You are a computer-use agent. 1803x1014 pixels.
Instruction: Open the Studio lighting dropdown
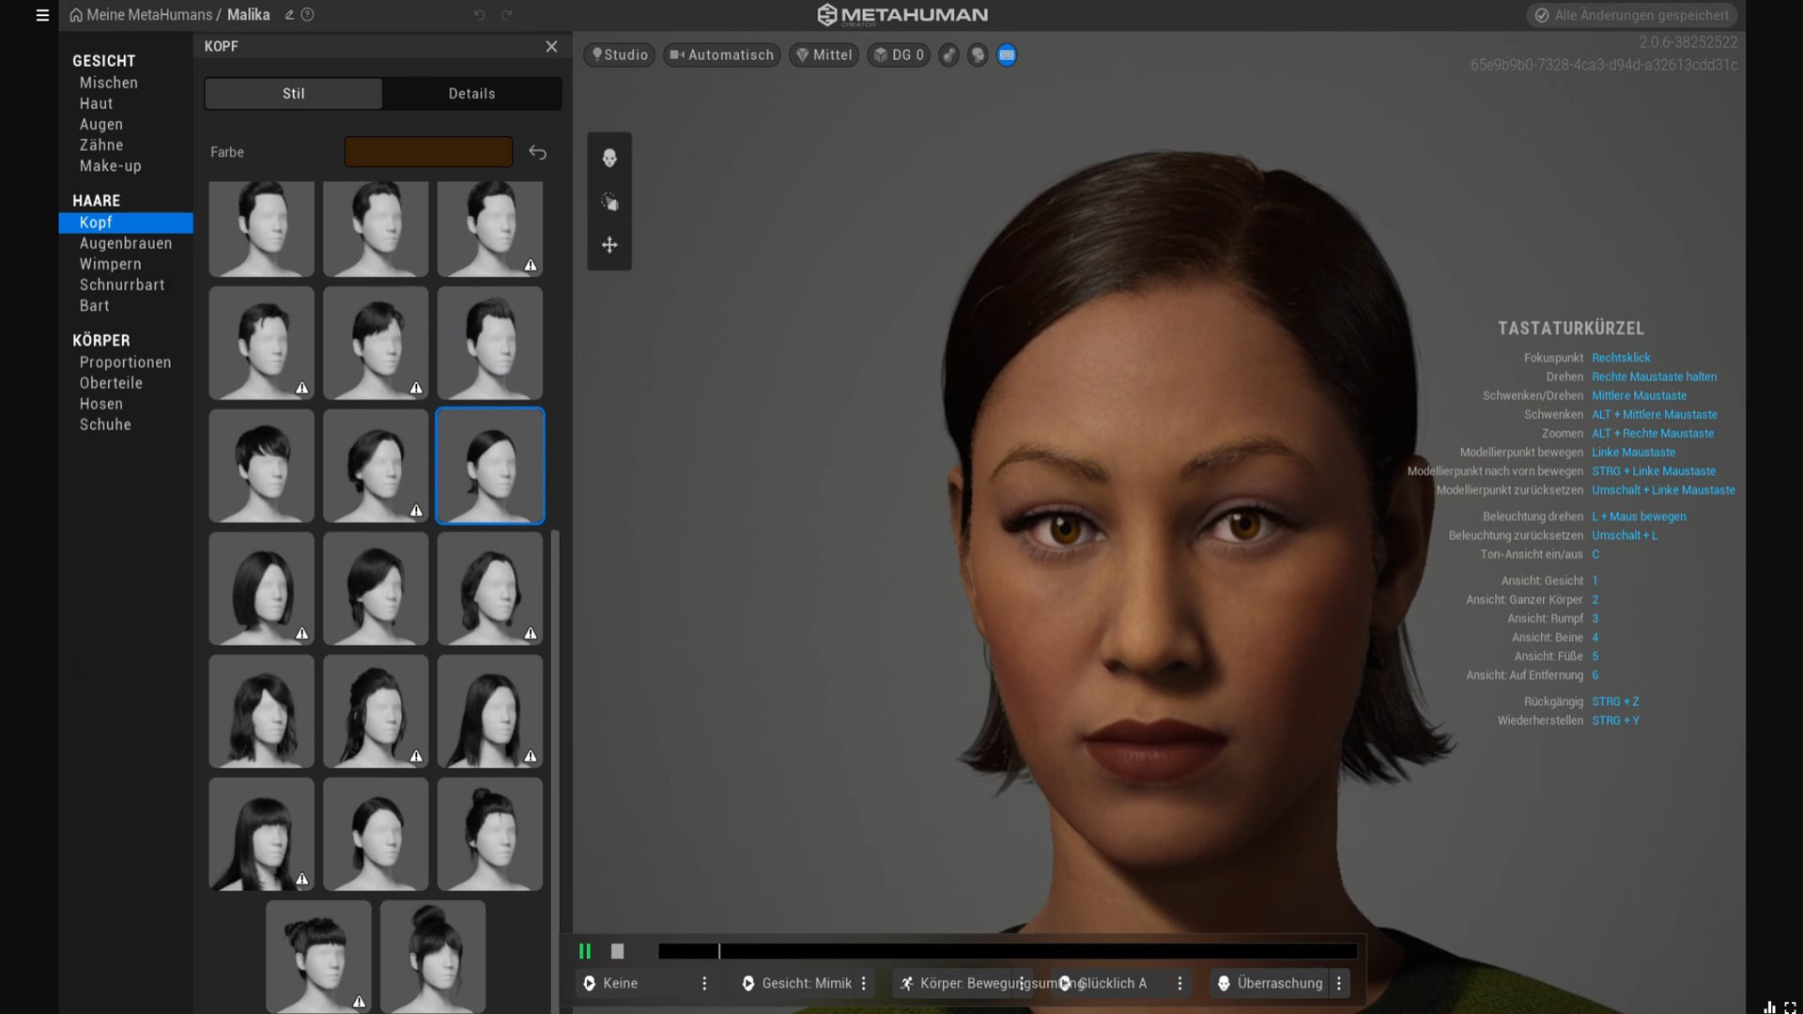point(619,54)
